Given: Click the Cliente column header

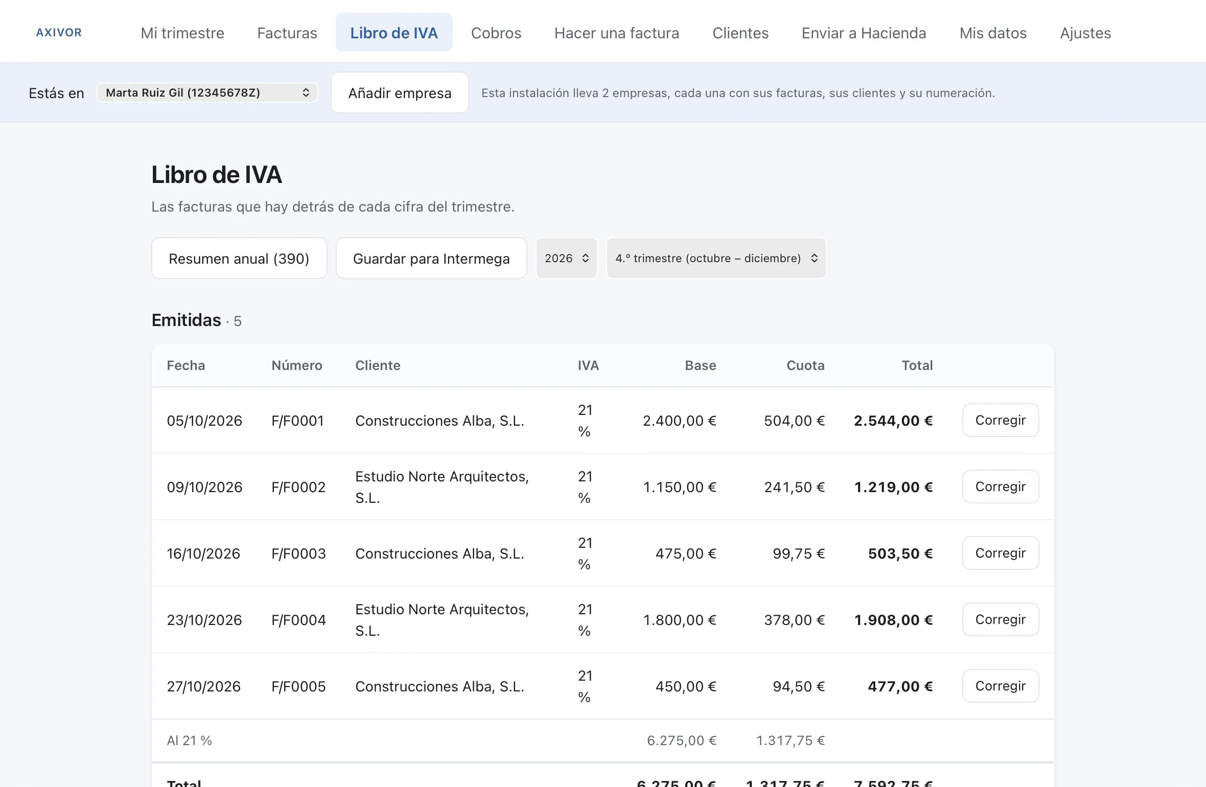Looking at the screenshot, I should click(x=378, y=365).
